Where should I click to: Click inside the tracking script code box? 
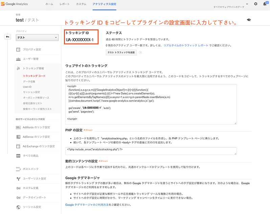click(151, 104)
